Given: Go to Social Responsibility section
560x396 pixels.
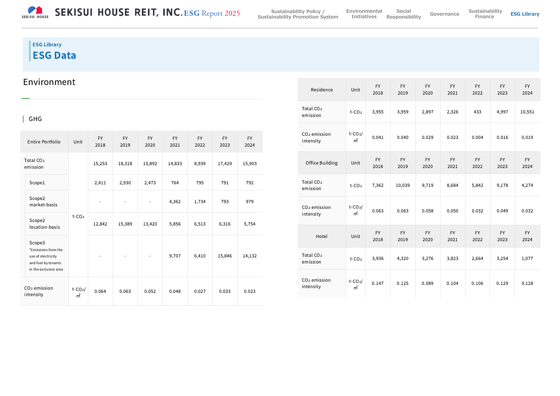Looking at the screenshot, I should [403, 14].
